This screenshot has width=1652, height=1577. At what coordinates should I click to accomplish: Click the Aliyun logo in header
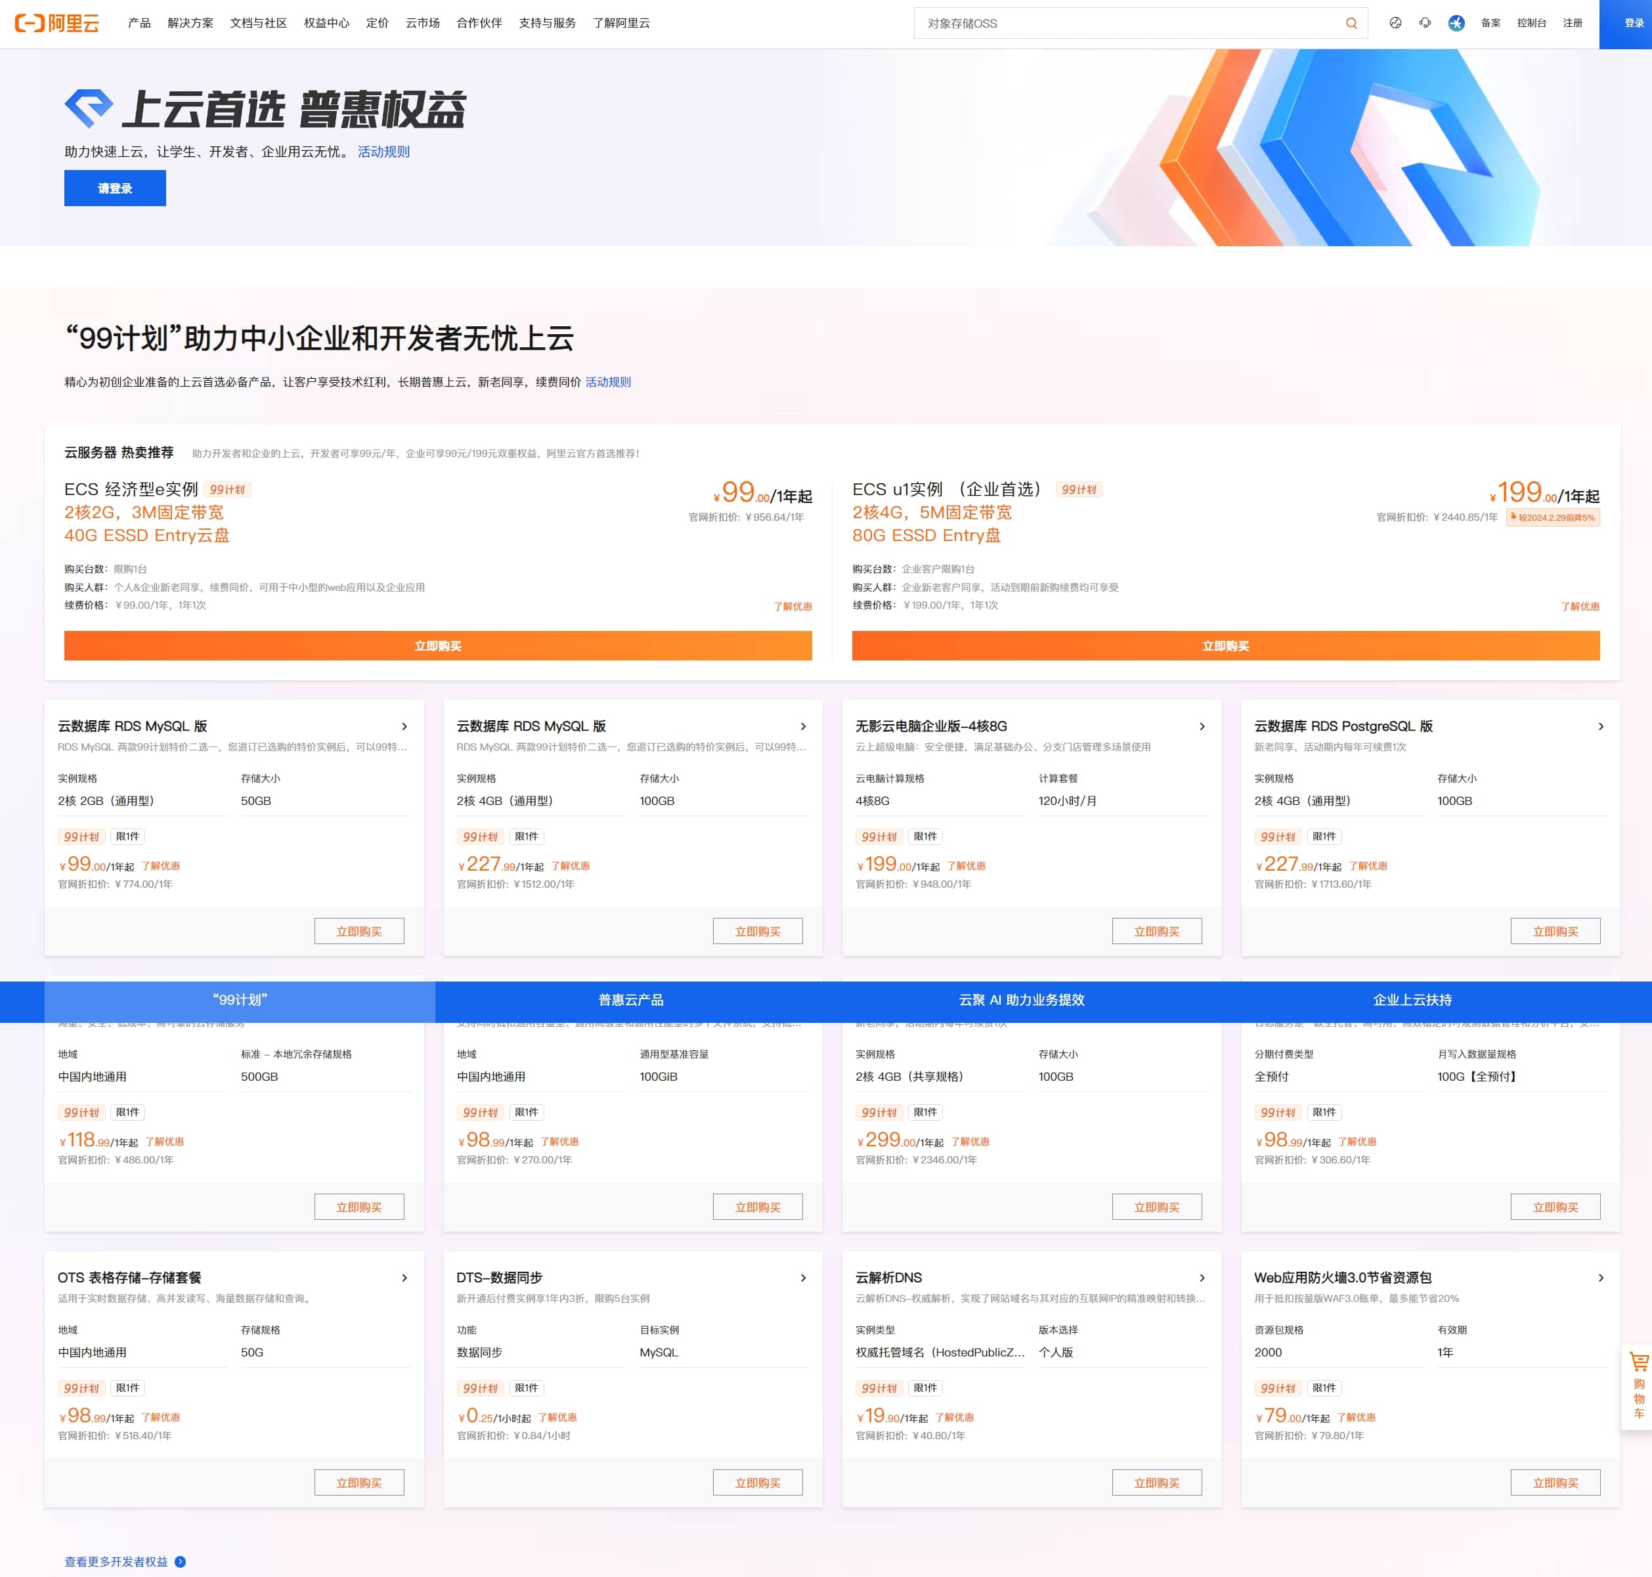tap(57, 24)
